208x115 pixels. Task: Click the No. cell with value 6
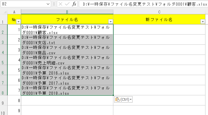14,80
